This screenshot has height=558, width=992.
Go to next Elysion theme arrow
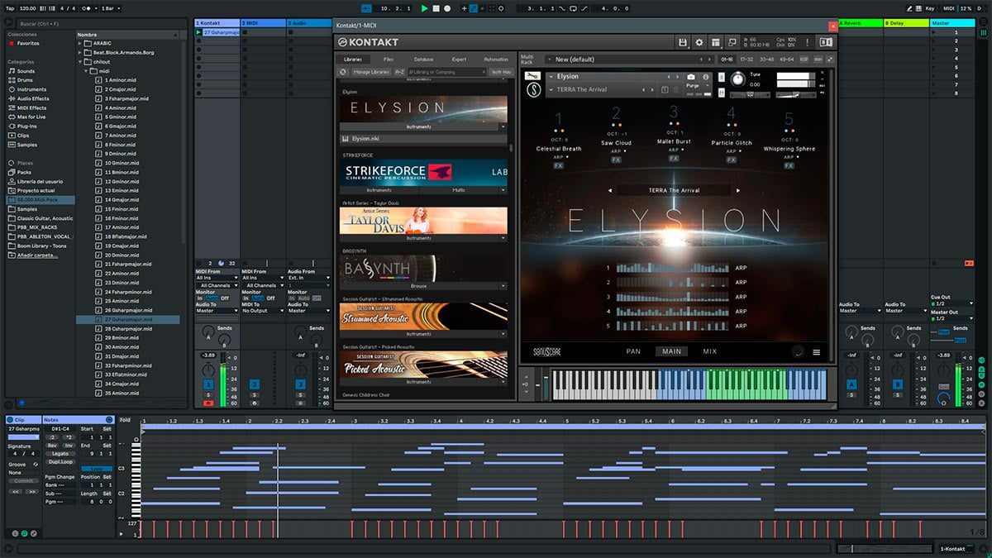tap(737, 190)
